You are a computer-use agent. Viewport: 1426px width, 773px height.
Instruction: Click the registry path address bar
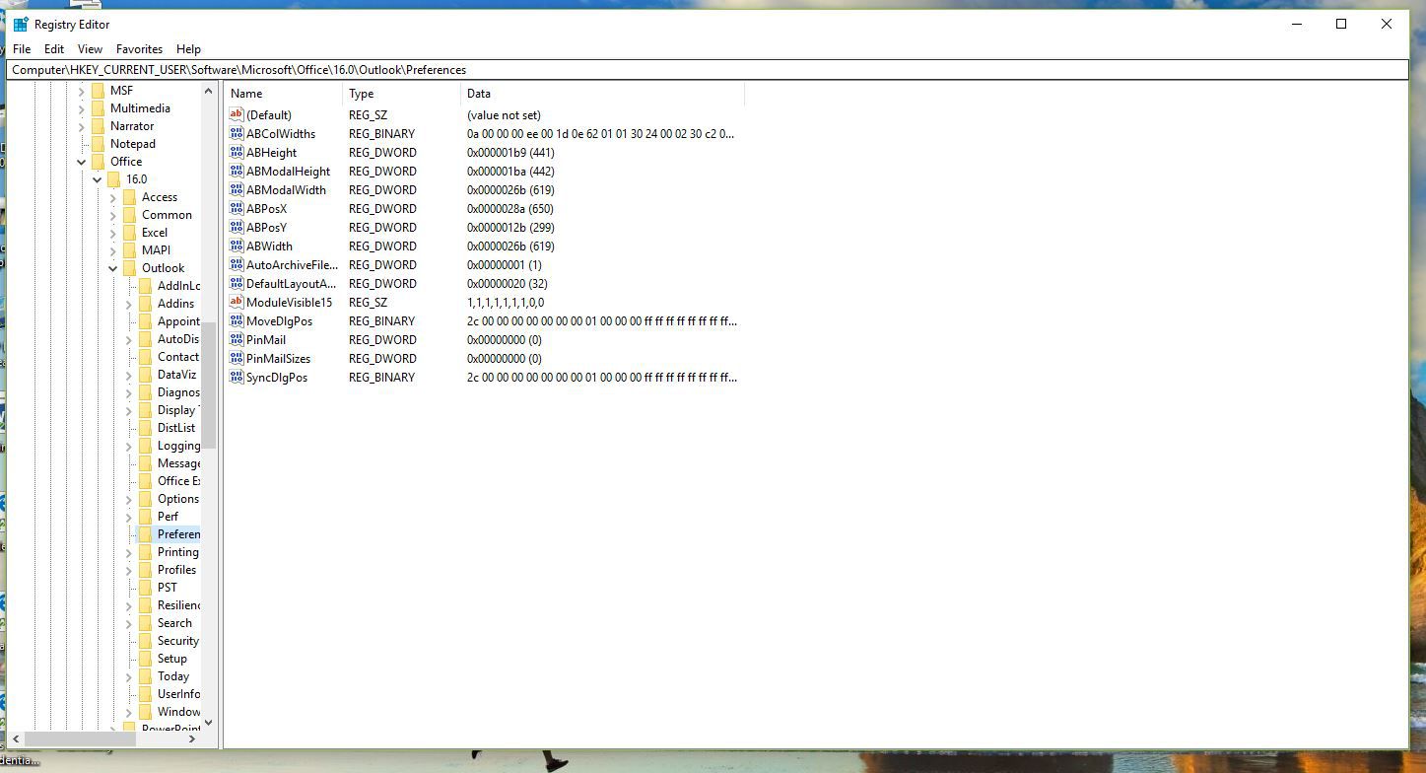point(708,70)
